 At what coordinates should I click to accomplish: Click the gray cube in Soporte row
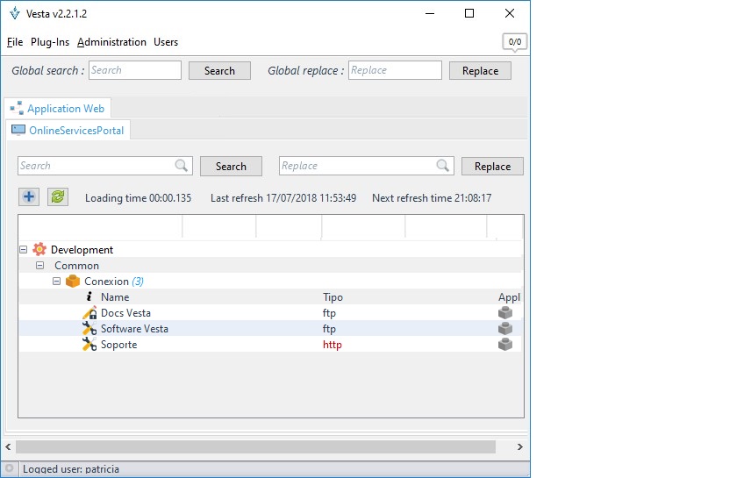pyautogui.click(x=505, y=345)
